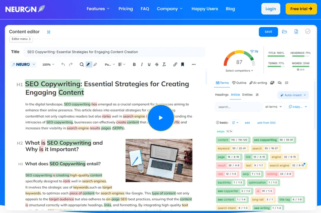Open the folder icon next to SAVE
Viewport: 321px width, 213px height.
tap(284, 32)
